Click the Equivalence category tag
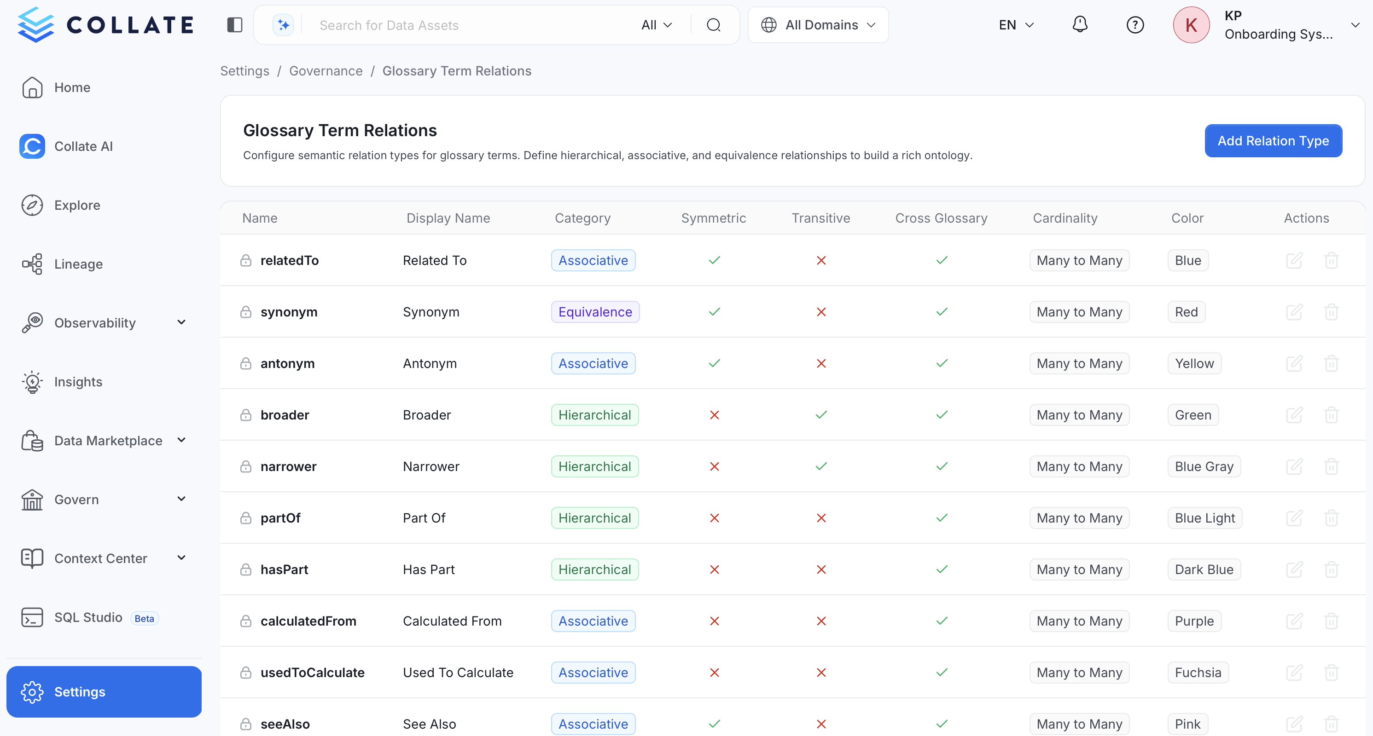 (595, 312)
